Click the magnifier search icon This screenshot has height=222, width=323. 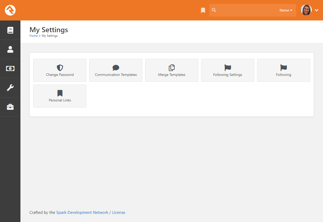coord(214,10)
